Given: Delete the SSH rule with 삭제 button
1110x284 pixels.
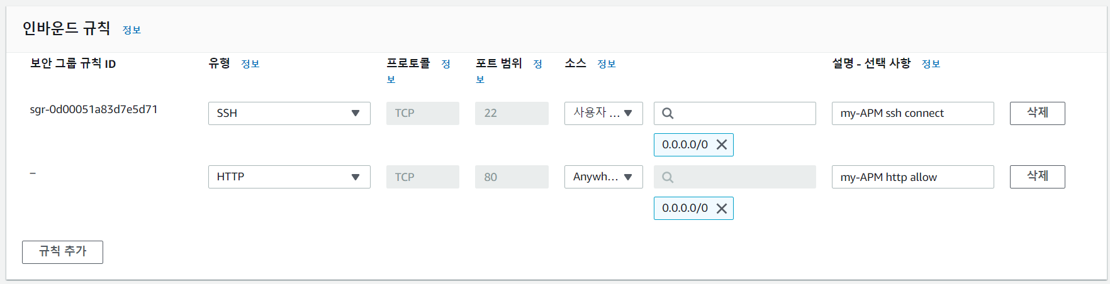Looking at the screenshot, I should click(1037, 113).
